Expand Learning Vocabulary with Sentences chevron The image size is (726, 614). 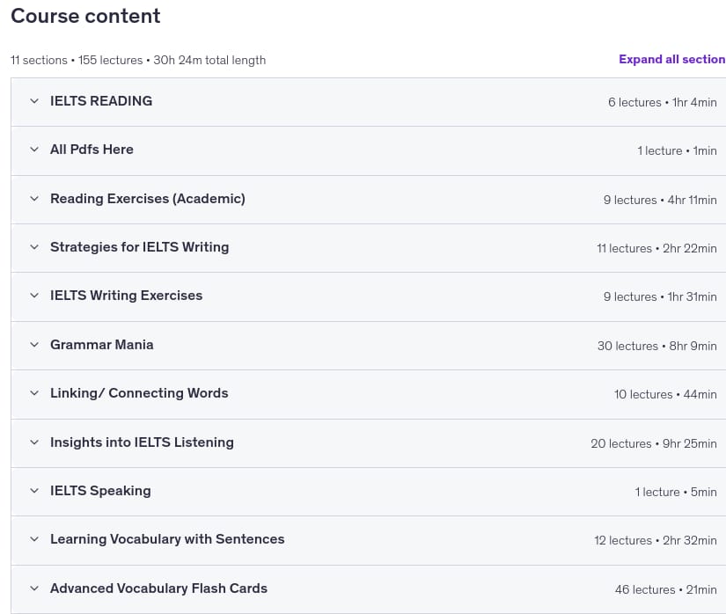(x=34, y=539)
